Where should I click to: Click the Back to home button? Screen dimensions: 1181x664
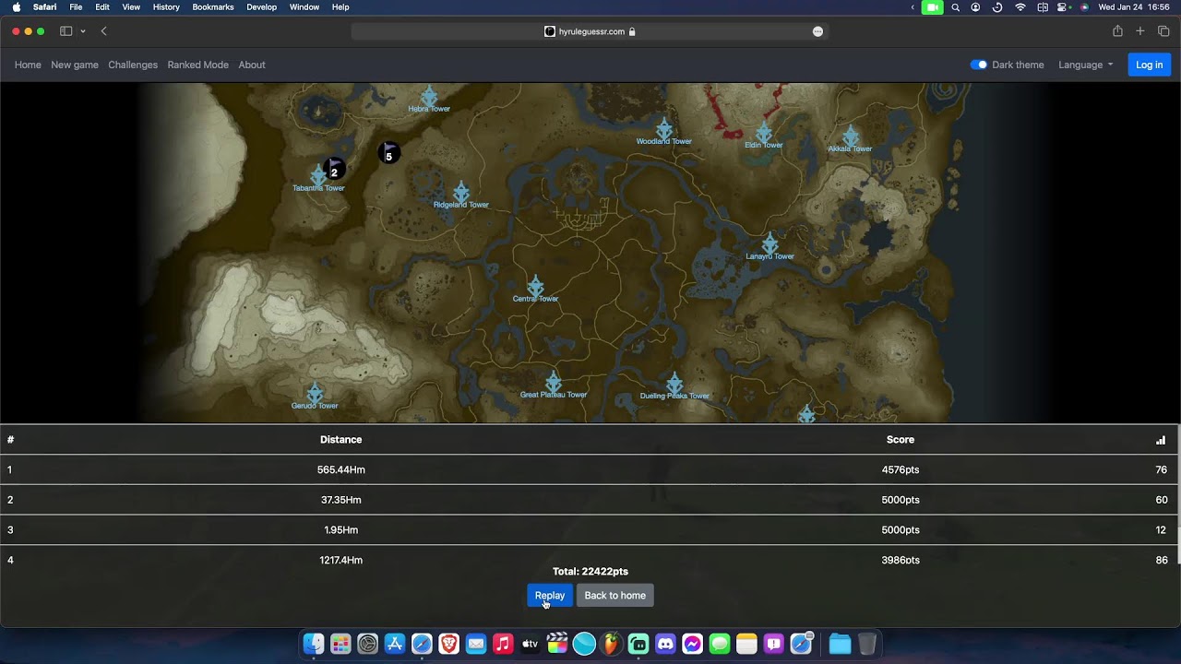pos(615,596)
